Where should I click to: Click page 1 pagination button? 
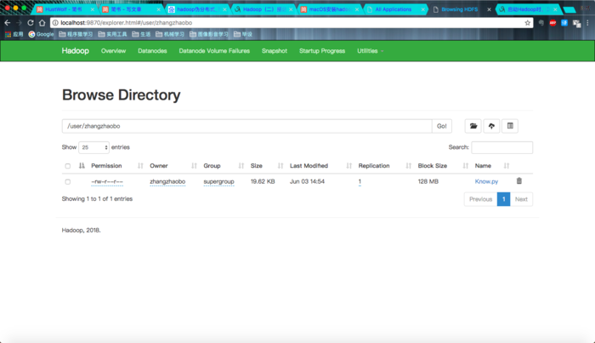(x=503, y=199)
